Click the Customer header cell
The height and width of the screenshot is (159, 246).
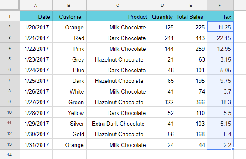tap(69, 16)
